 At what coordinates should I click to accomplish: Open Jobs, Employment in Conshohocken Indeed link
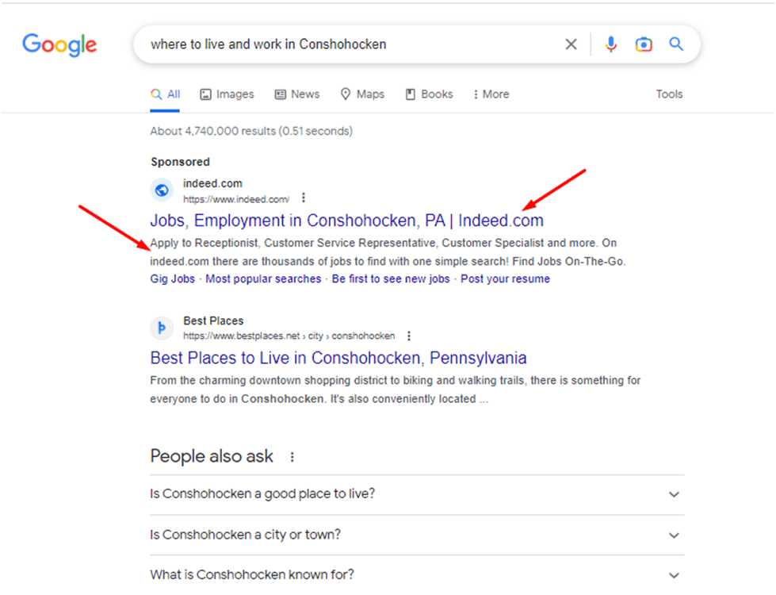346,221
